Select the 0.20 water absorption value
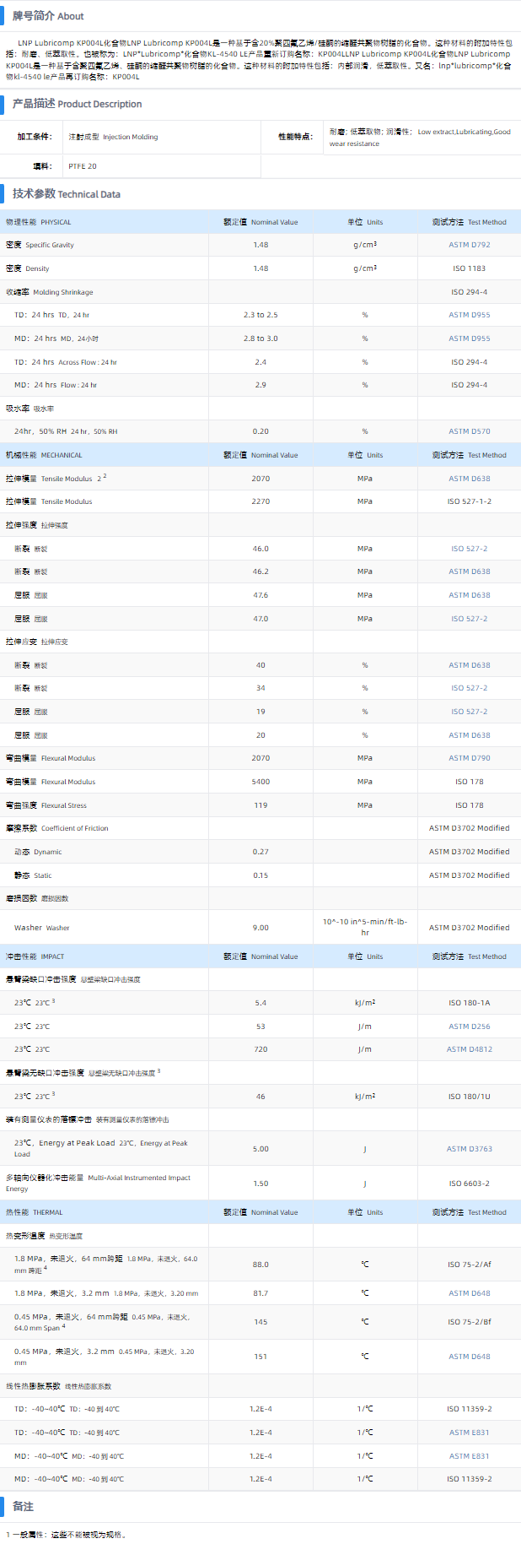This screenshot has width=521, height=1544. [x=260, y=431]
